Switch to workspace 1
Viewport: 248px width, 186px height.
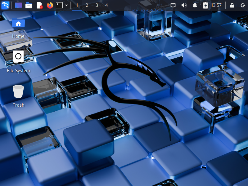pyautogui.click(x=77, y=5)
